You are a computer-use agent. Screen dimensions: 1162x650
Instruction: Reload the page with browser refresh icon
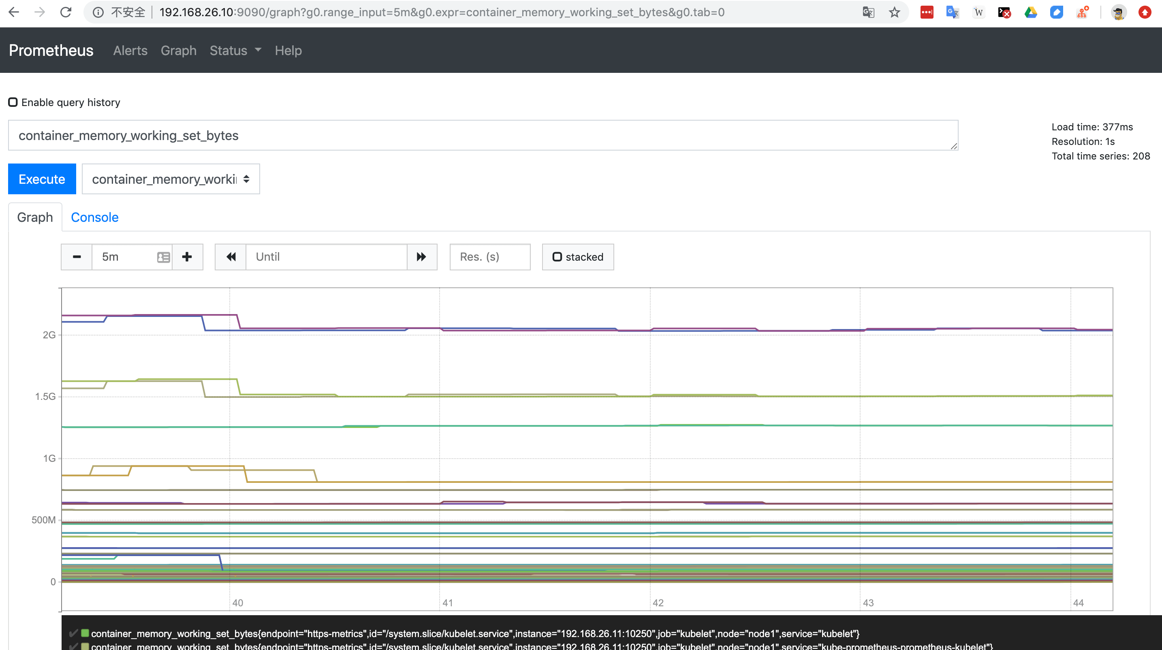pos(66,12)
